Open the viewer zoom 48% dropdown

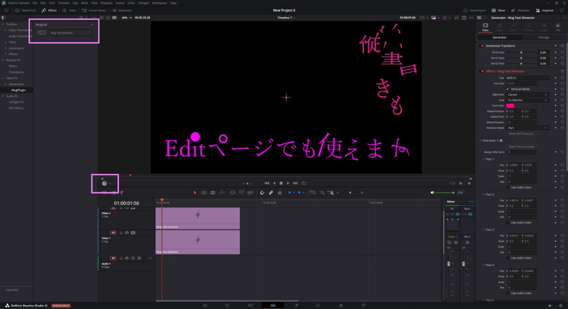pos(126,17)
